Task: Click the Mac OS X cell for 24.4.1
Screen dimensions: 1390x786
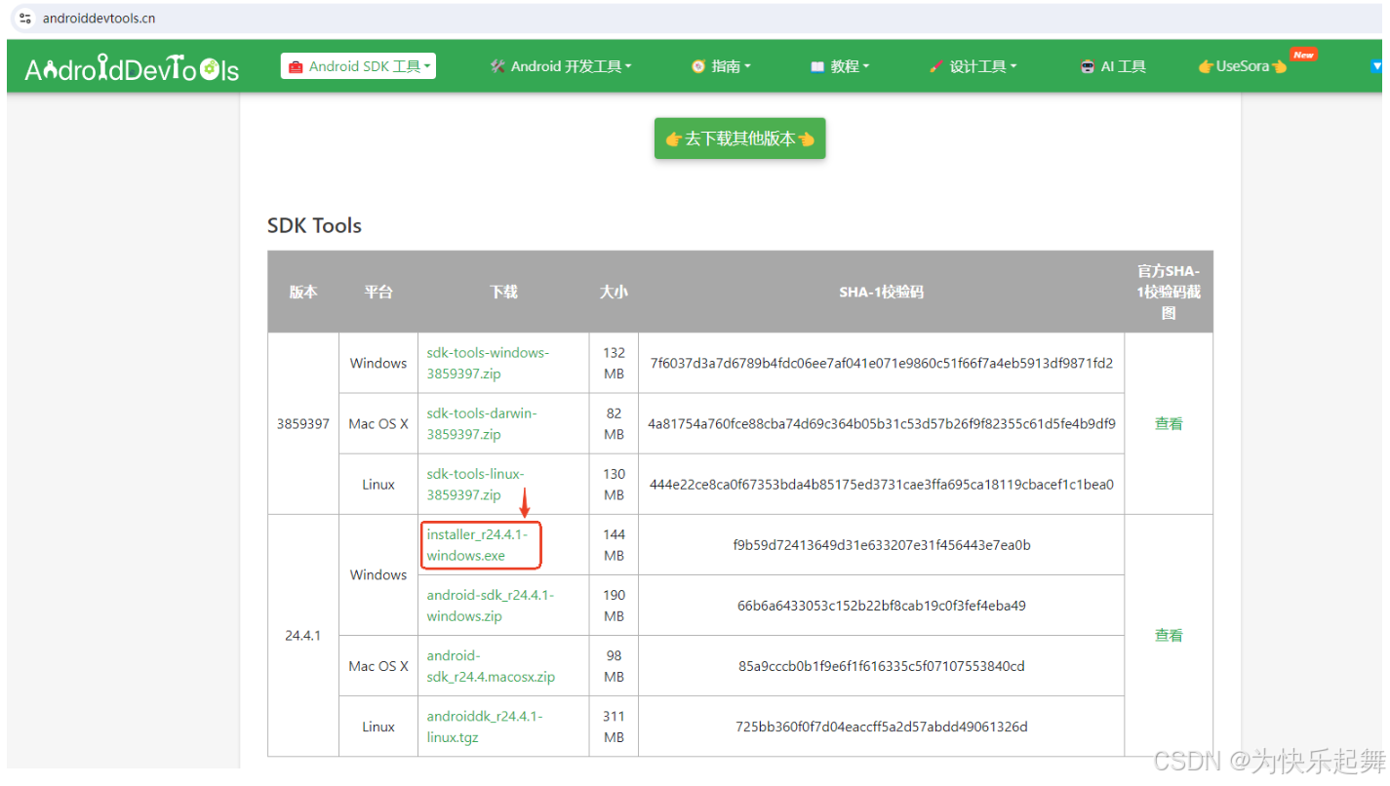Action: pos(378,666)
